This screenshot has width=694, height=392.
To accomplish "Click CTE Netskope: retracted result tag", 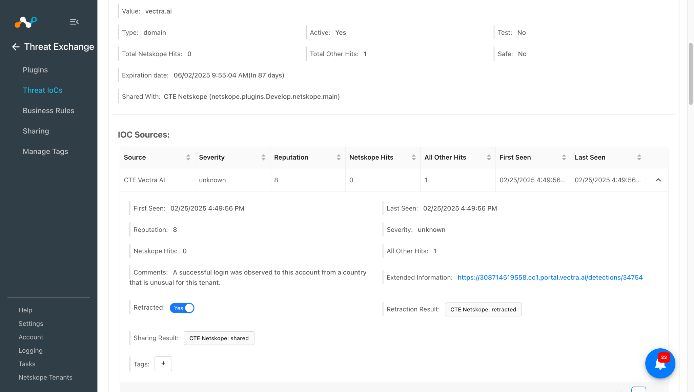I will click(483, 309).
